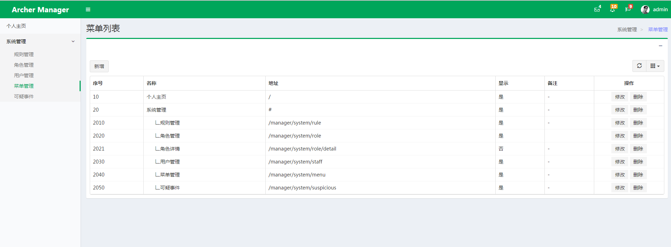671x247 pixels.
Task: Go to 用户管理 in the sidebar
Action: click(24, 75)
